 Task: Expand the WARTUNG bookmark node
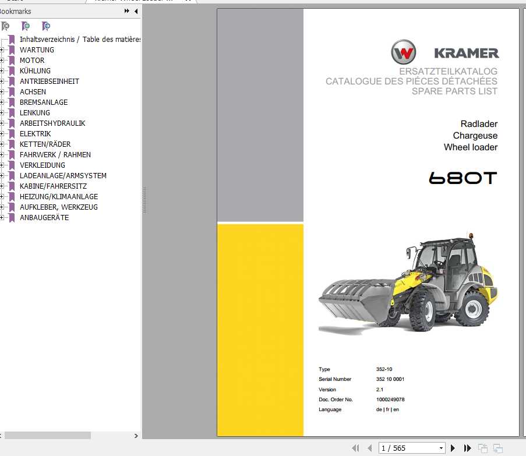(x=2, y=50)
